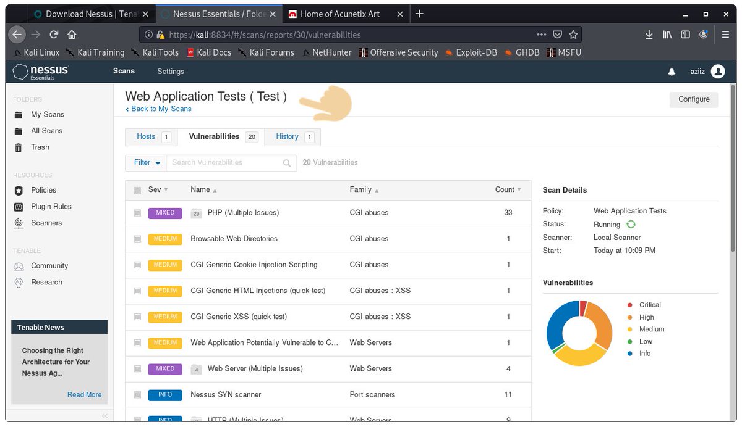Open the Tenable Research link
This screenshot has width=742, height=427.
coord(46,282)
